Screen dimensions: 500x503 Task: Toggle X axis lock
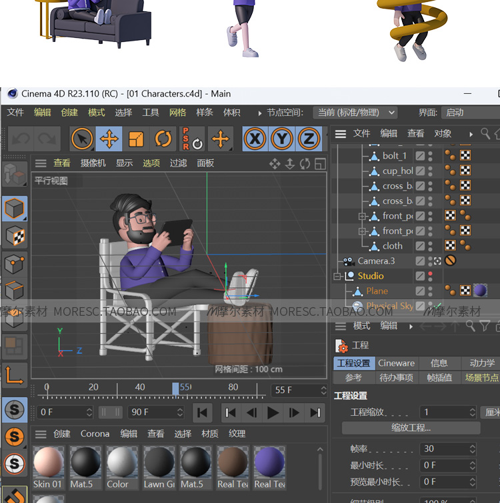[255, 139]
